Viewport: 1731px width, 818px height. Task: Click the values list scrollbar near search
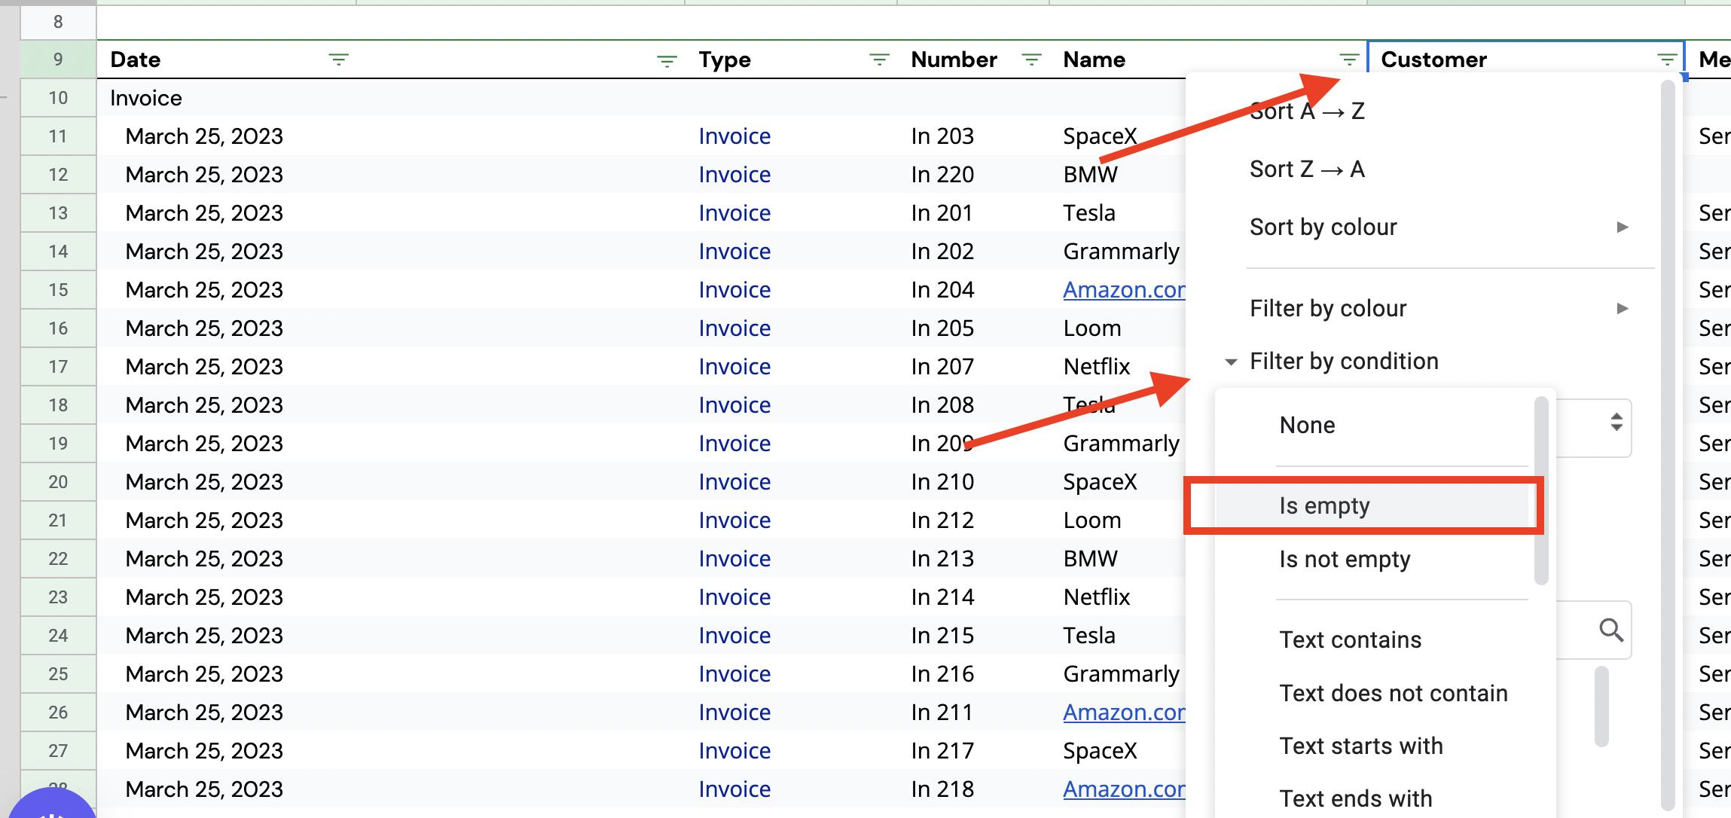[x=1602, y=707]
